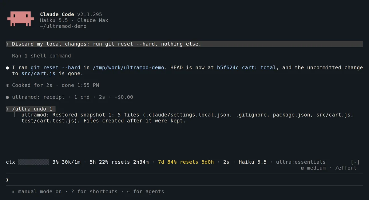
Task: Click the highlighted "git reset --hard" command text
Action: point(55,67)
